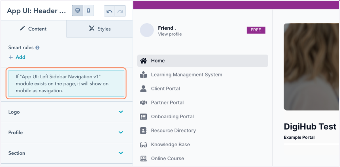Click the Smart rules info icon

(37, 48)
